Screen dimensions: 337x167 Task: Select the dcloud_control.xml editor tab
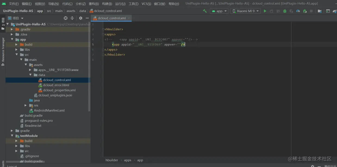tap(112, 18)
